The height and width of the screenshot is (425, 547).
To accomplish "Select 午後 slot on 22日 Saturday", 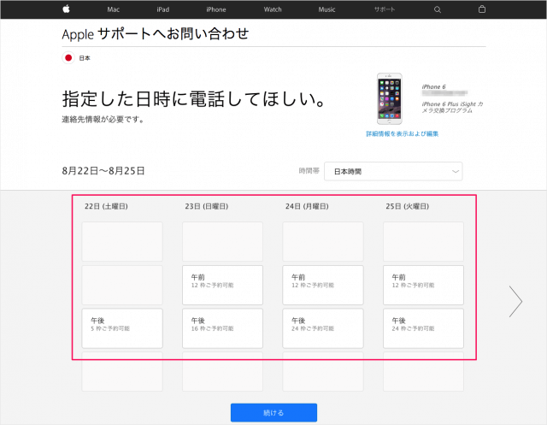I will pos(122,328).
